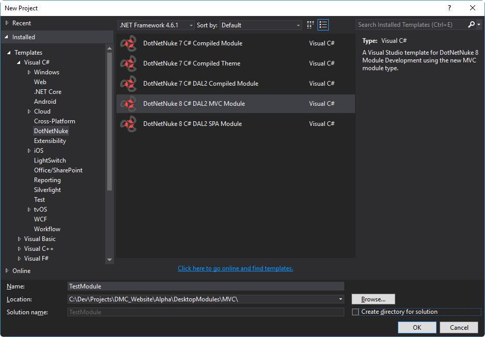This screenshot has width=485, height=337.
Task: Select the Workflow template category
Action: [47, 229]
